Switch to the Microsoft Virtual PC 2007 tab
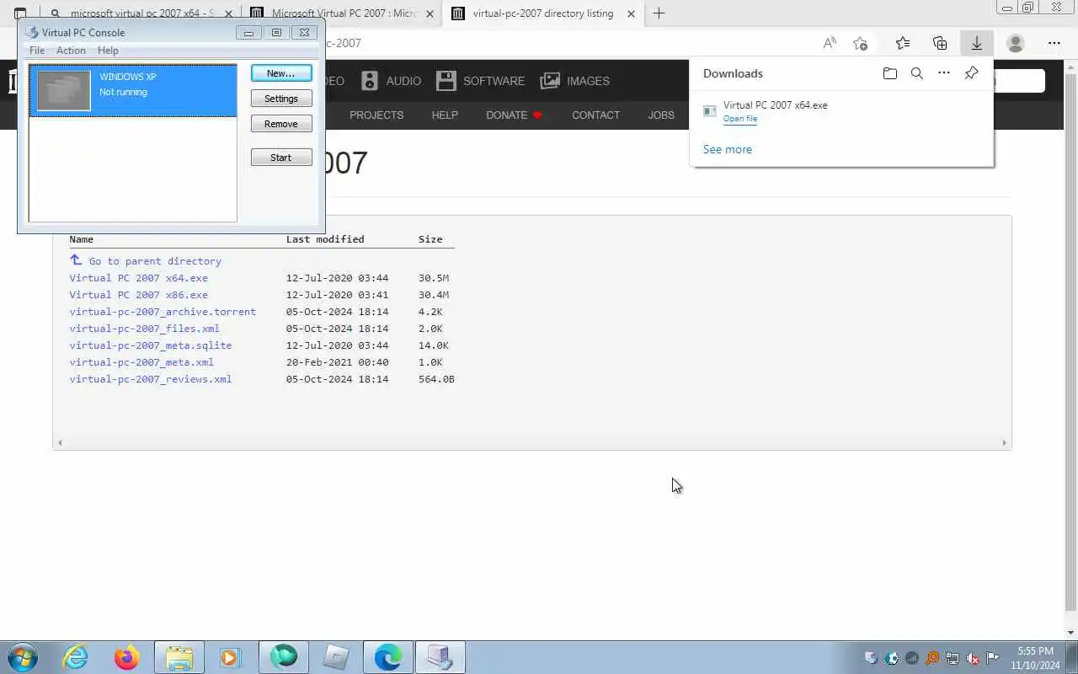Screen dimensions: 1078x674 (341, 13)
